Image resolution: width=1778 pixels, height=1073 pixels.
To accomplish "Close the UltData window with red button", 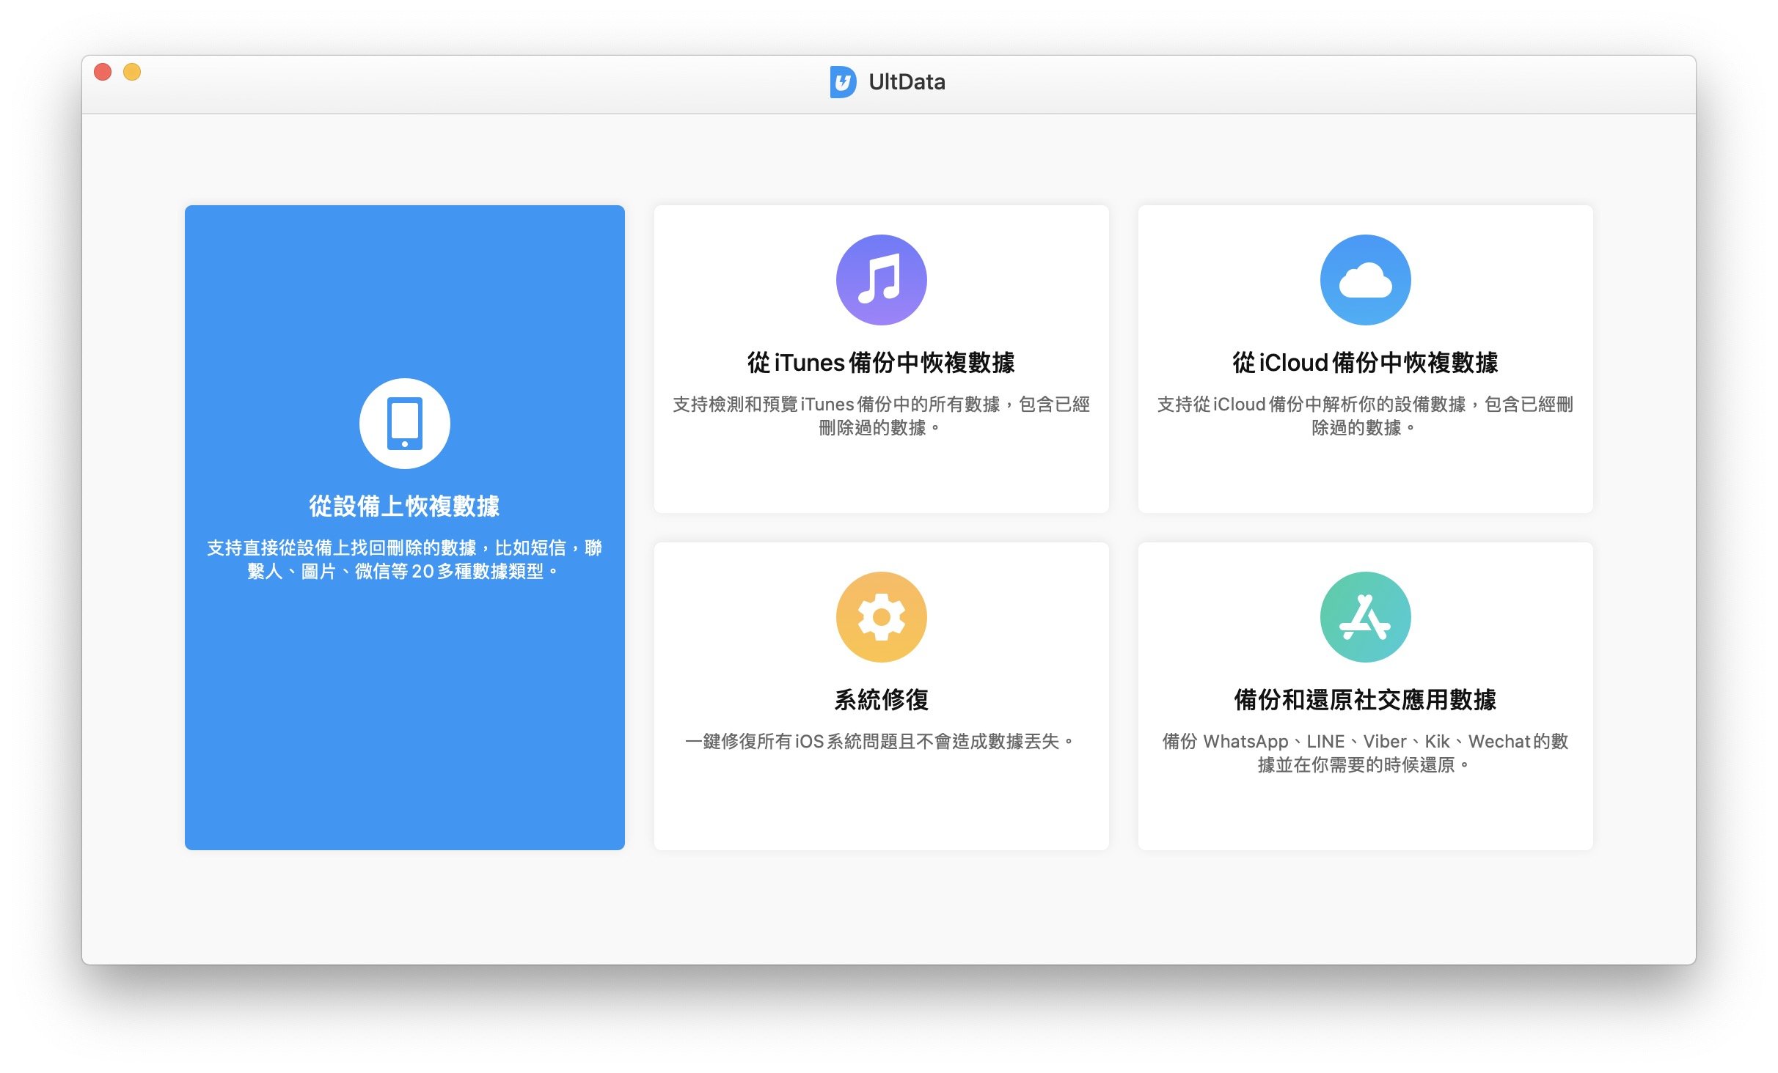I will (103, 72).
